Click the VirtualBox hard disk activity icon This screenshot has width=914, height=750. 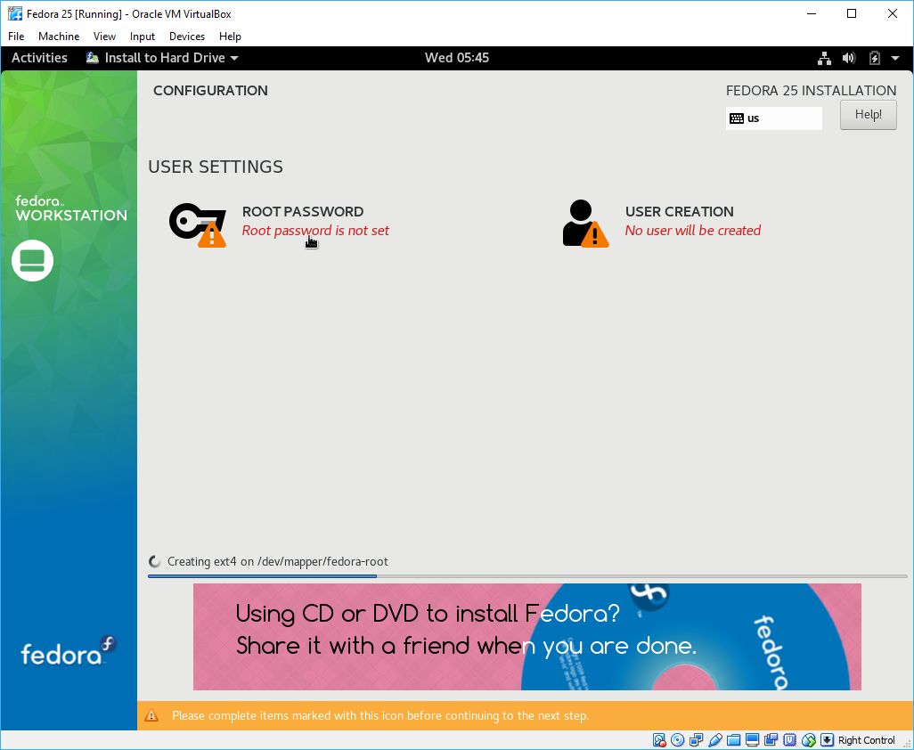[x=659, y=740]
